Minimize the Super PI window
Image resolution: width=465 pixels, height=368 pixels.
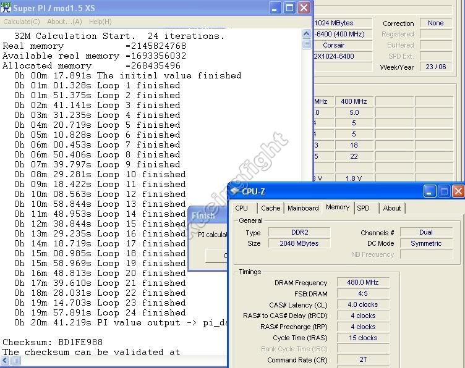tap(275, 7)
